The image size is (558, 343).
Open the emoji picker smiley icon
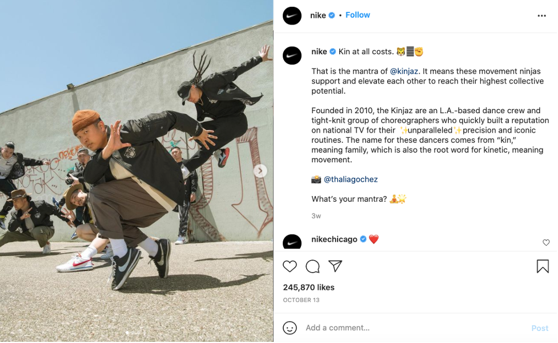click(x=290, y=328)
